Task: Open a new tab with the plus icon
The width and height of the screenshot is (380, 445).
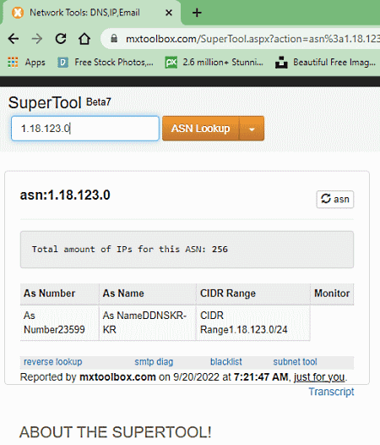Action: (197, 13)
